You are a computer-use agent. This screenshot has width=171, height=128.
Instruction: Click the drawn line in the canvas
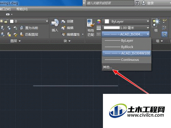76,86
